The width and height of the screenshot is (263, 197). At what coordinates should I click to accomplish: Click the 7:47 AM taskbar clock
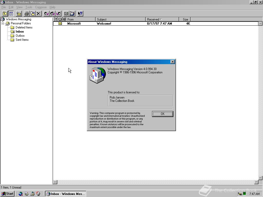[x=255, y=194]
